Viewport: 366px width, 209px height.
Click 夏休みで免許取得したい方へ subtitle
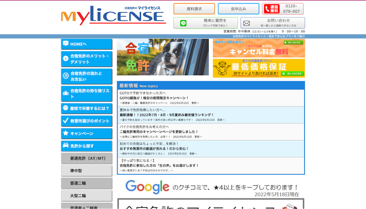click(x=143, y=110)
